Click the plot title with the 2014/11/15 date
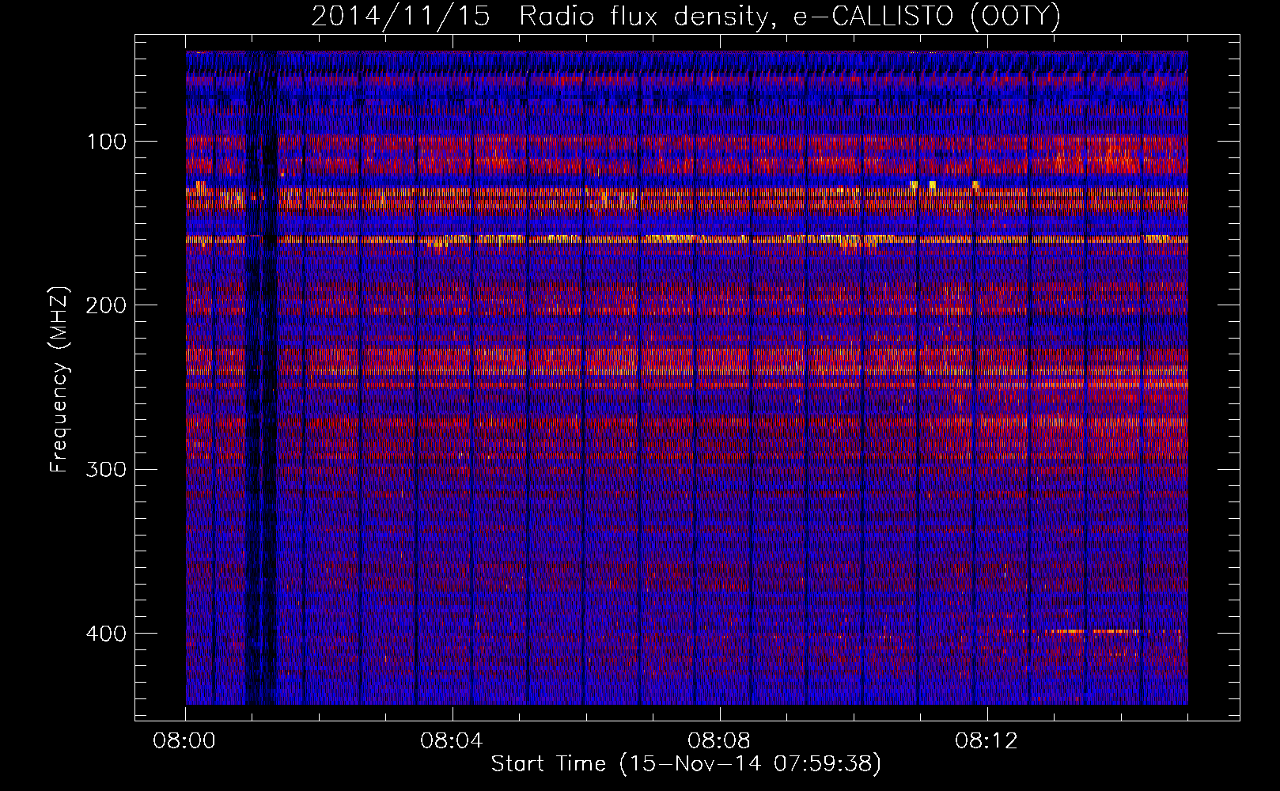 point(686,16)
